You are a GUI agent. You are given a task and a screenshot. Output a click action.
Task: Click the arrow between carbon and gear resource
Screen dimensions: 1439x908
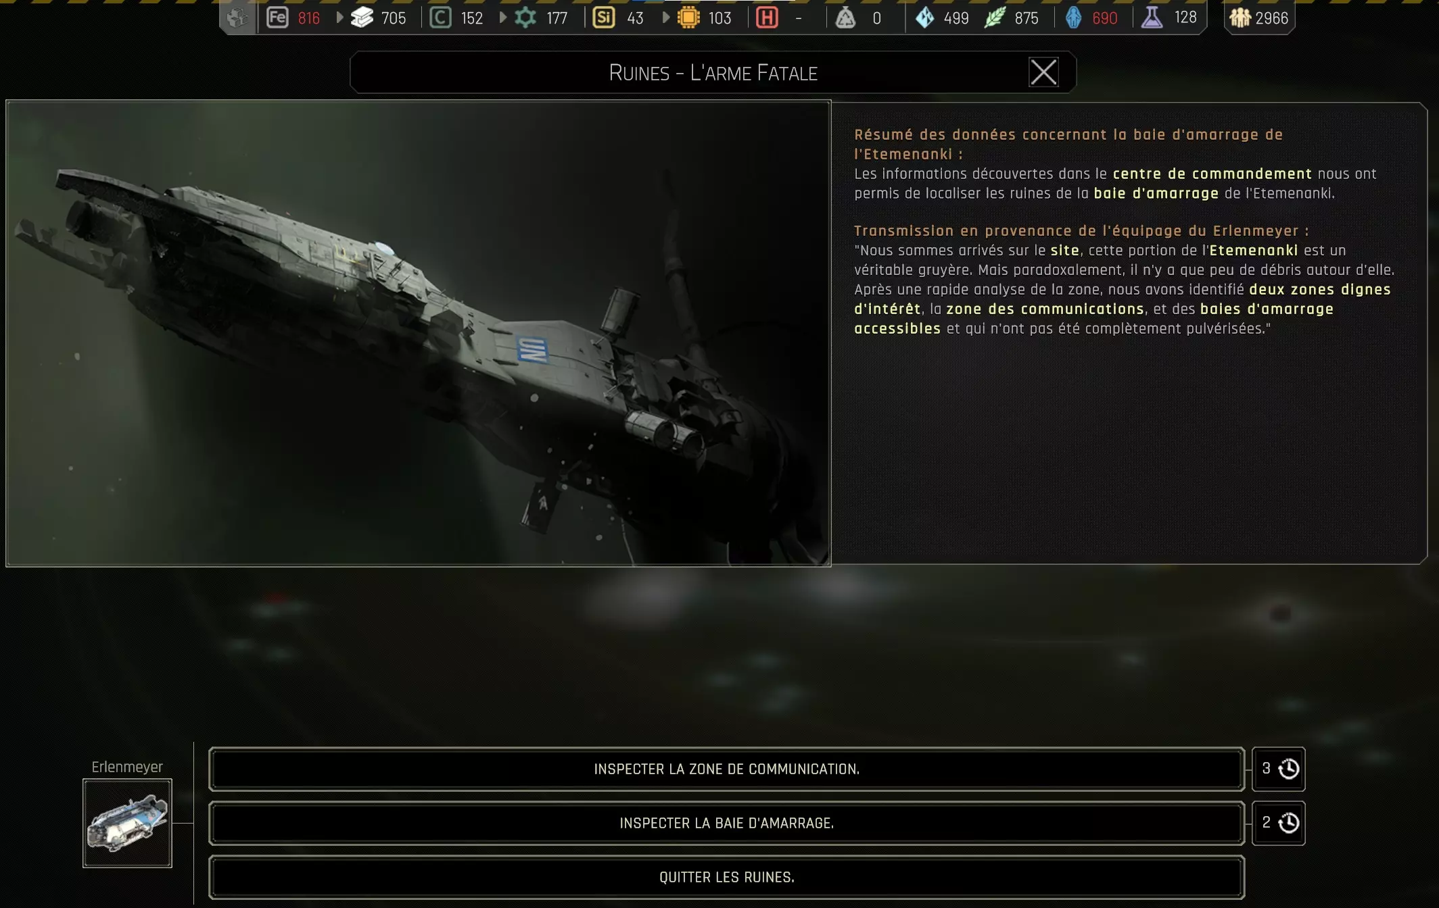click(502, 18)
